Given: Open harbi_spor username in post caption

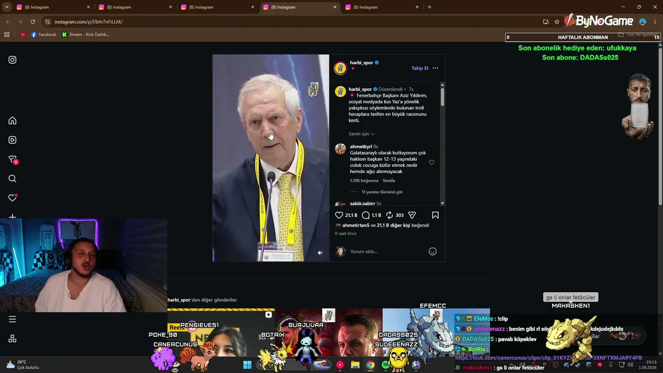Looking at the screenshot, I should (x=360, y=89).
